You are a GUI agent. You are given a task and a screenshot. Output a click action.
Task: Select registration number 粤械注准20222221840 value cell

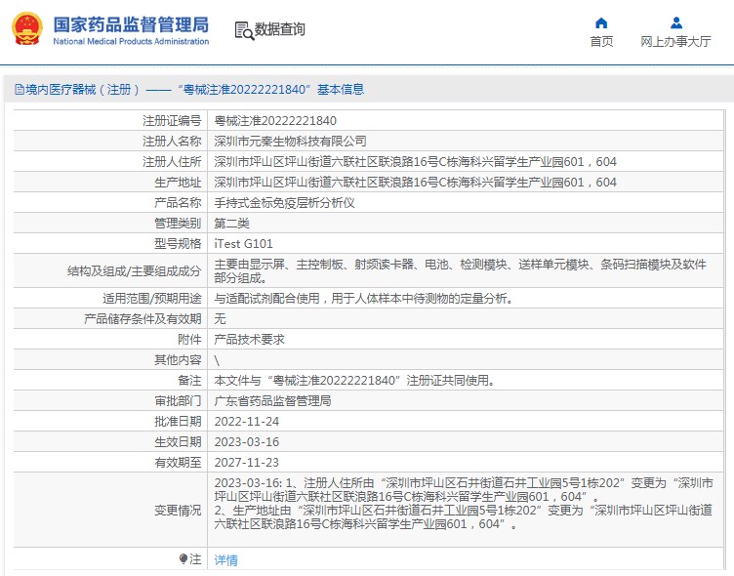point(275,121)
